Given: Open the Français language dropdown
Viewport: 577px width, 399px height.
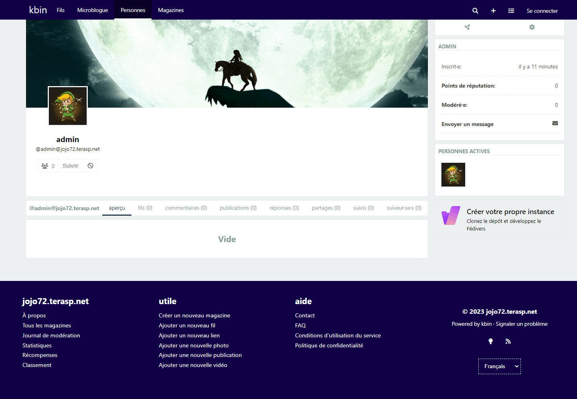Looking at the screenshot, I should (x=499, y=366).
